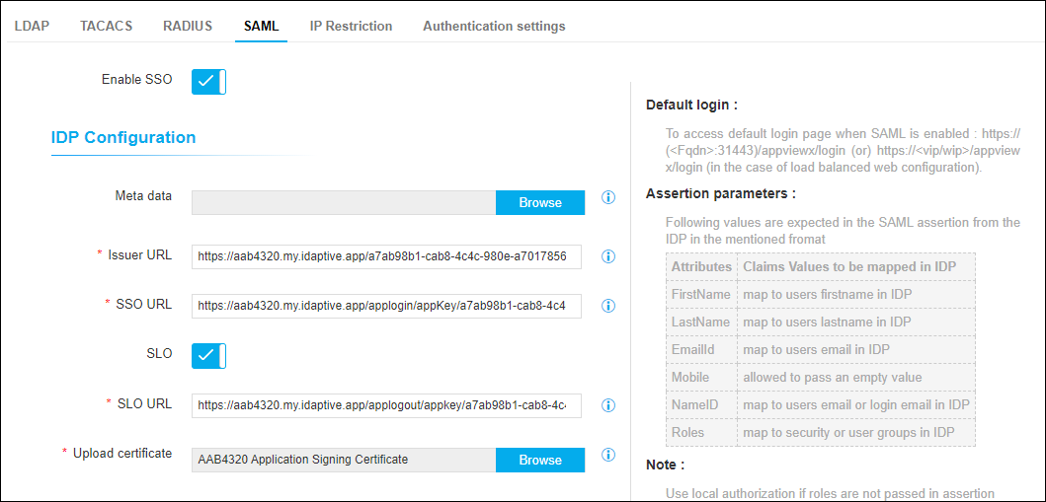
Task: Click the Assertion parameters heading
Action: pyautogui.click(x=721, y=194)
